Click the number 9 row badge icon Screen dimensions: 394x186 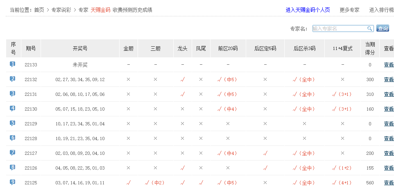(13, 182)
